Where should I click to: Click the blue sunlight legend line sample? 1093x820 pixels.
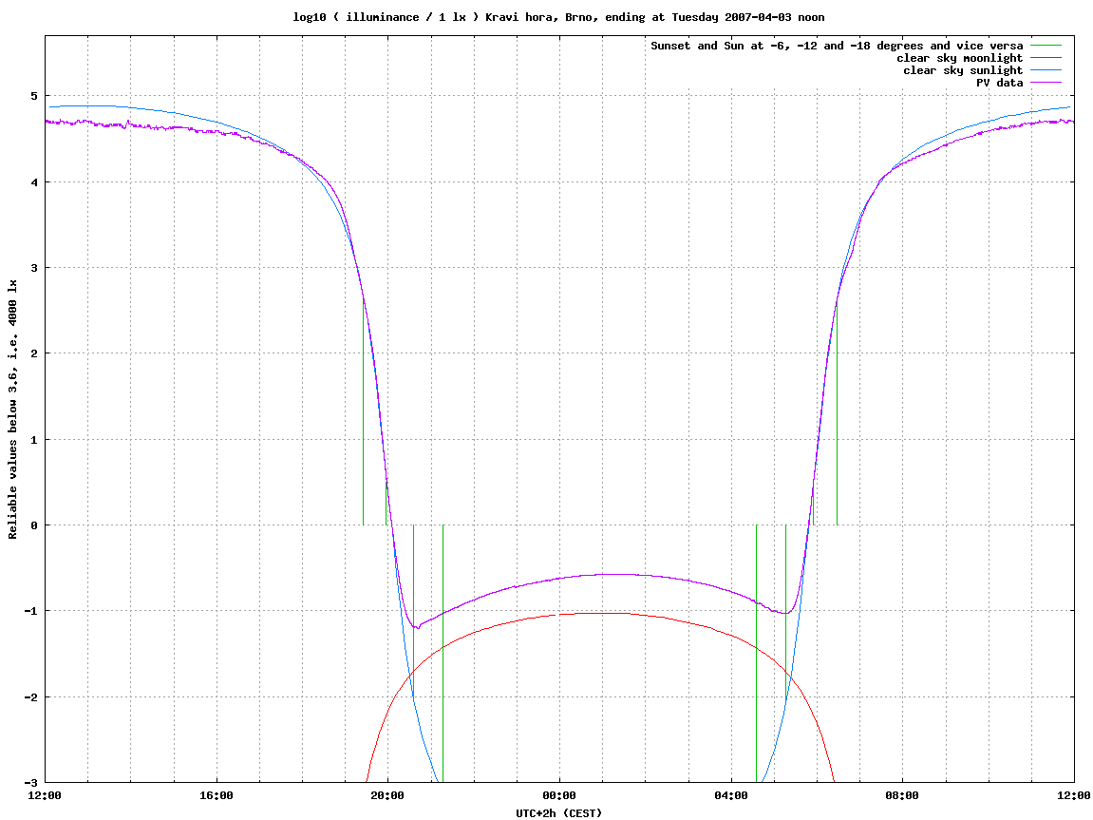point(1046,70)
